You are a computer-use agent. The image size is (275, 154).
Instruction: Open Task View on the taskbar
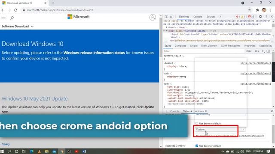pos(24,151)
